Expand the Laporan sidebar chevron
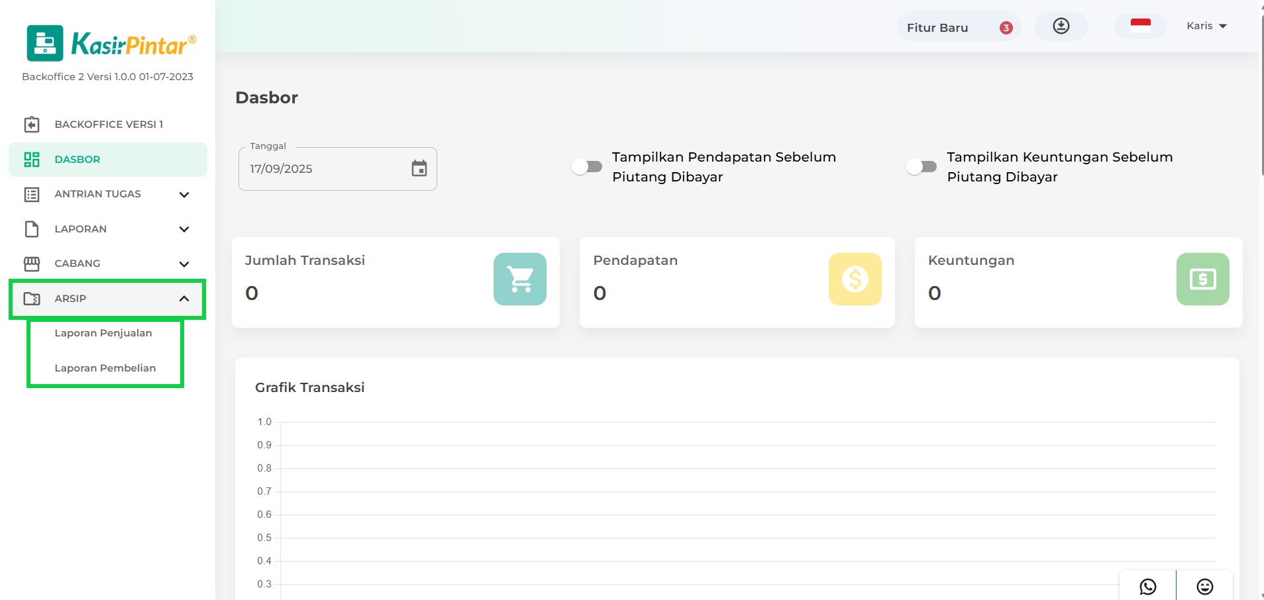The height and width of the screenshot is (600, 1264). point(184,229)
